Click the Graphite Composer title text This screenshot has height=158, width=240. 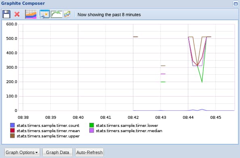click(x=23, y=3)
